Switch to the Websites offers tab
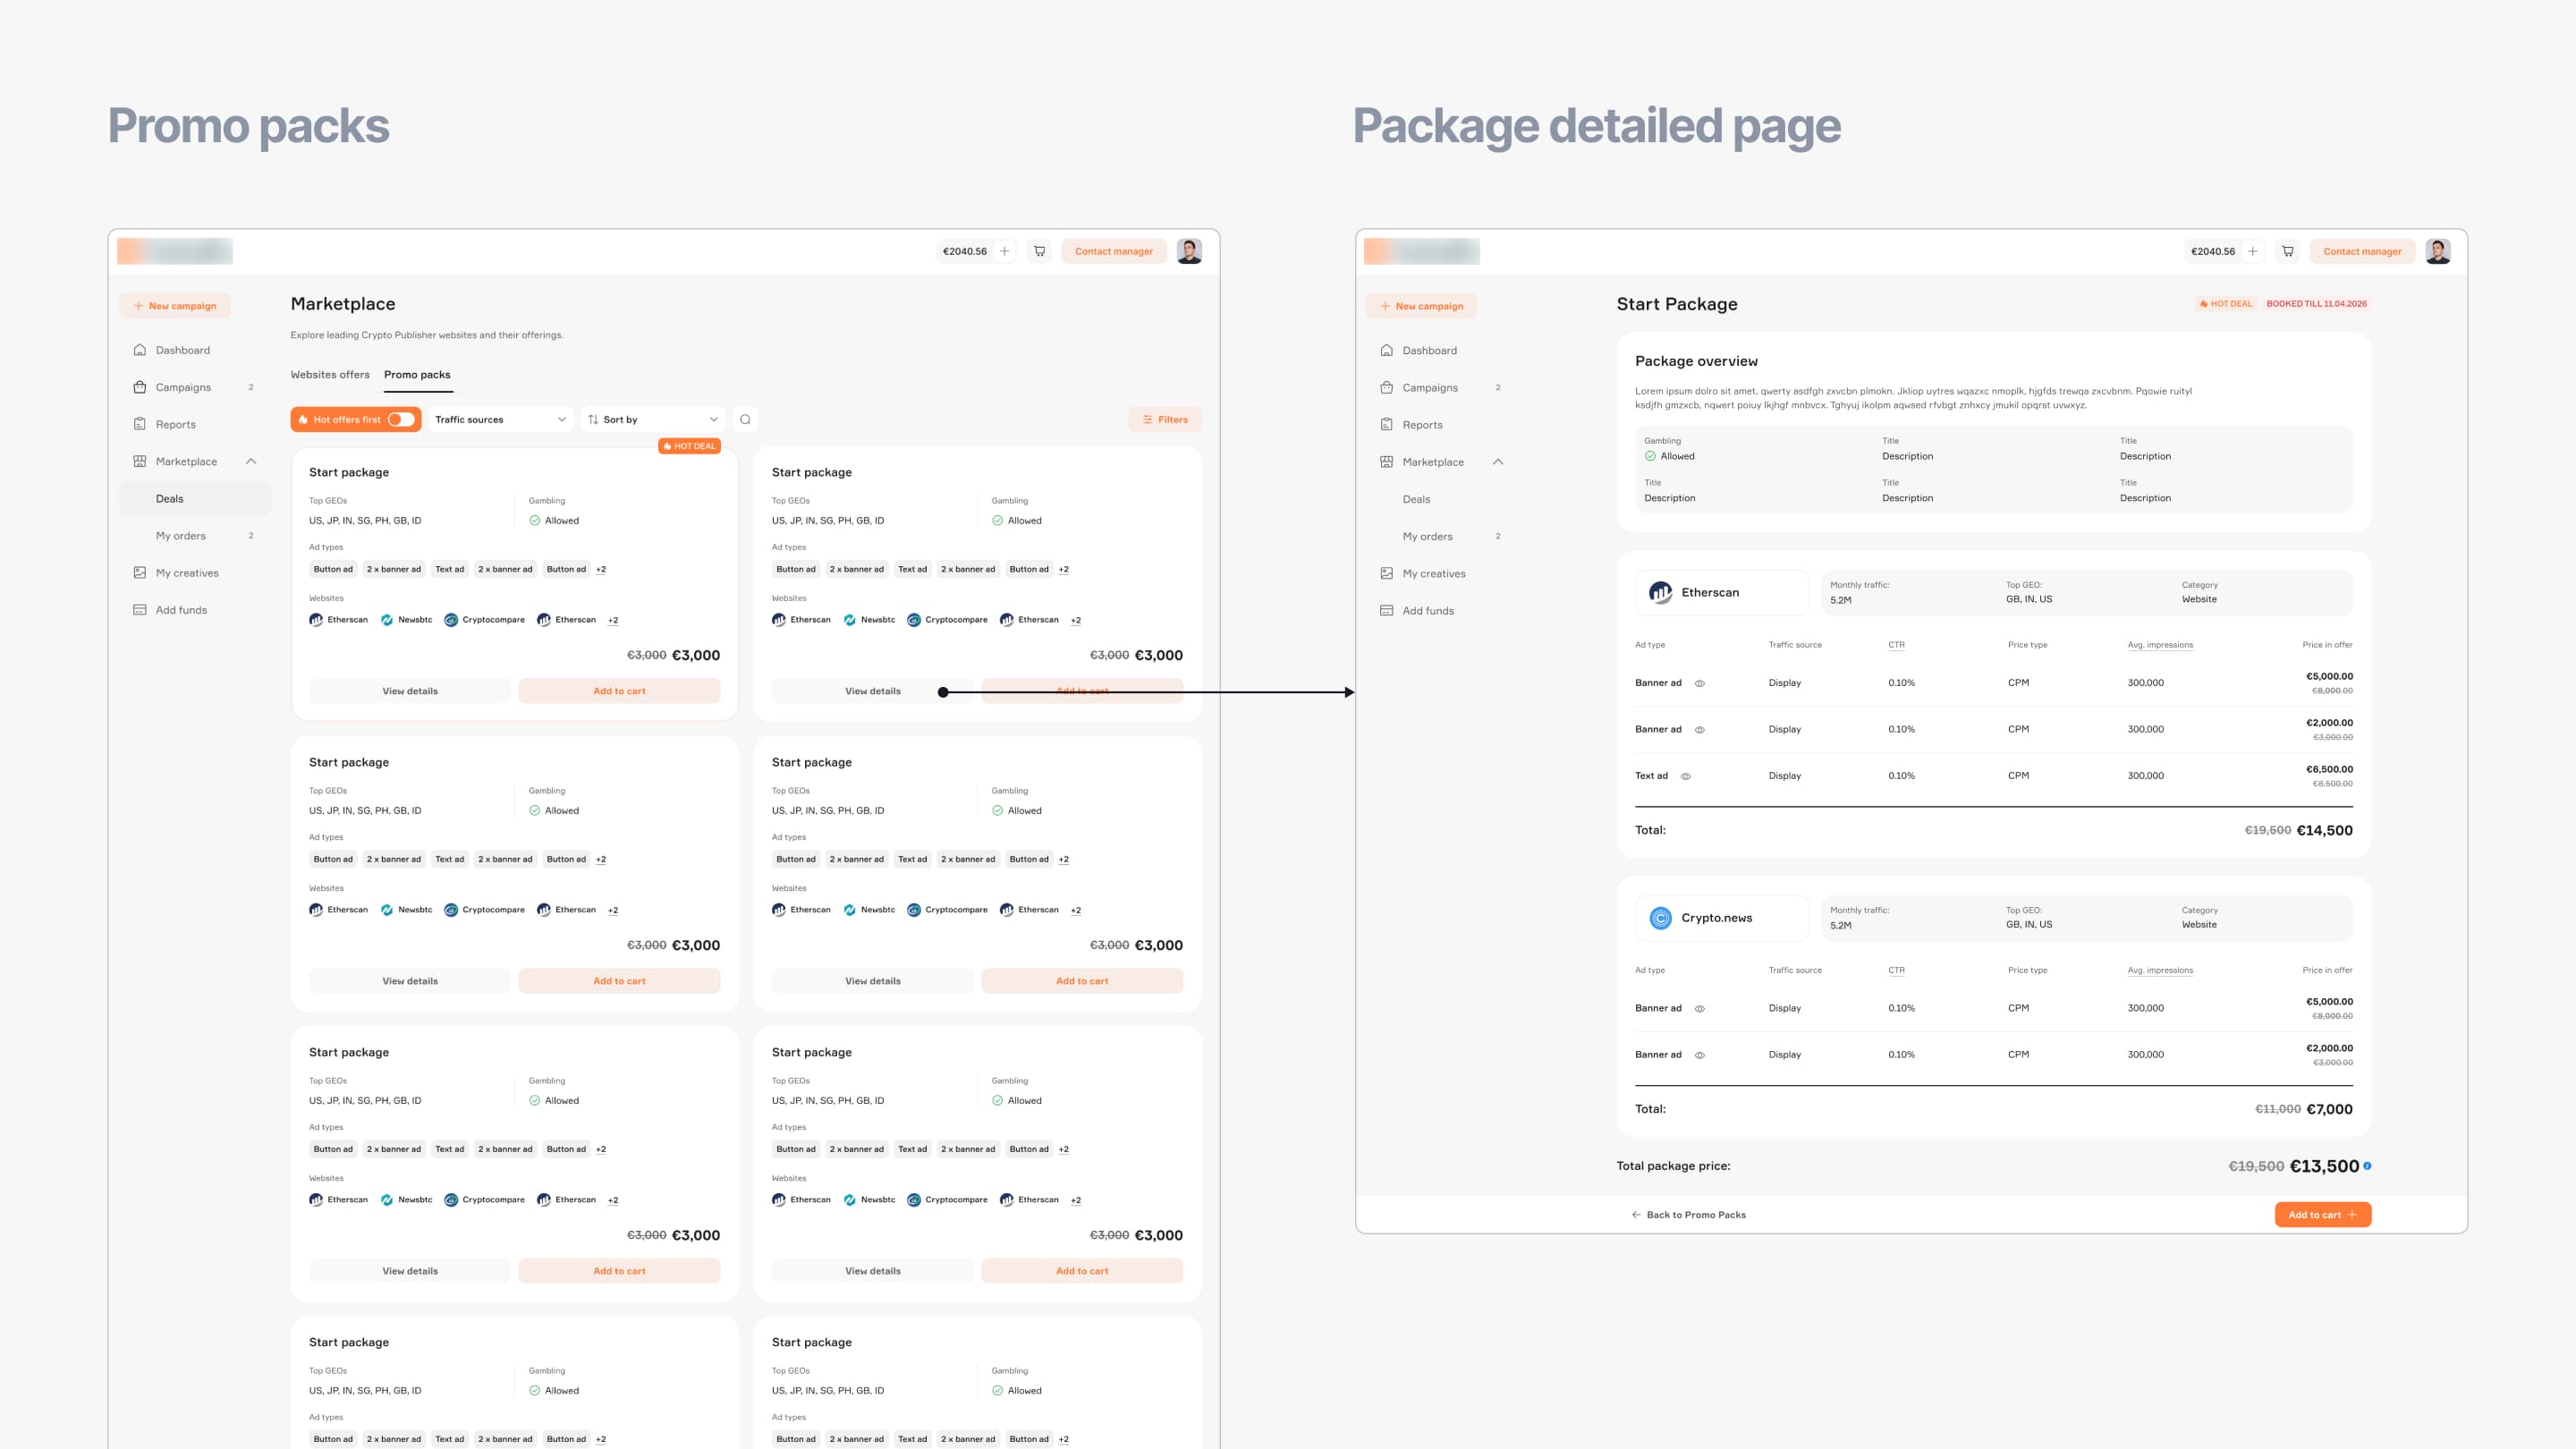Image resolution: width=2576 pixels, height=1449 pixels. (x=330, y=375)
